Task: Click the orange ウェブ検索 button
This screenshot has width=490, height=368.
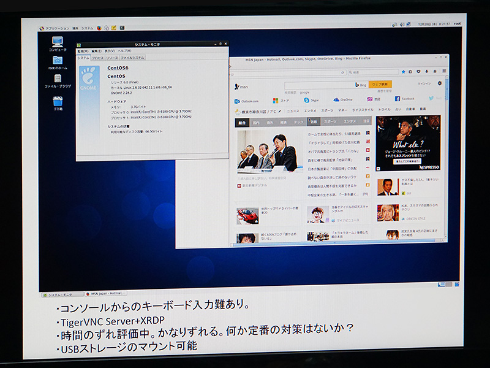Action: pyautogui.click(x=380, y=84)
